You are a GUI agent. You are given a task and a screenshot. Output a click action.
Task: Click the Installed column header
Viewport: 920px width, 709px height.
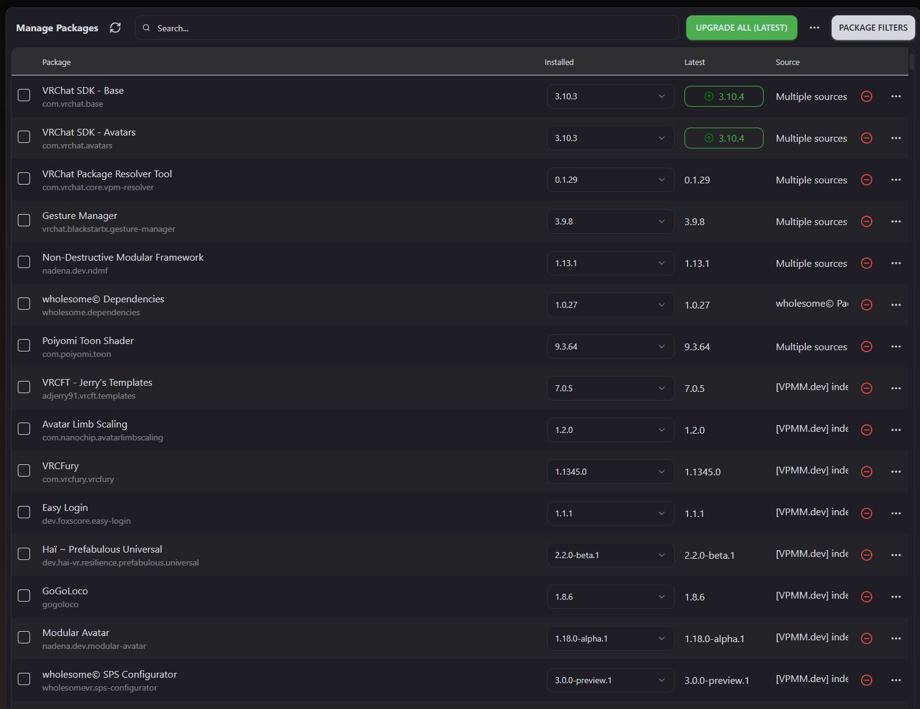pyautogui.click(x=559, y=62)
